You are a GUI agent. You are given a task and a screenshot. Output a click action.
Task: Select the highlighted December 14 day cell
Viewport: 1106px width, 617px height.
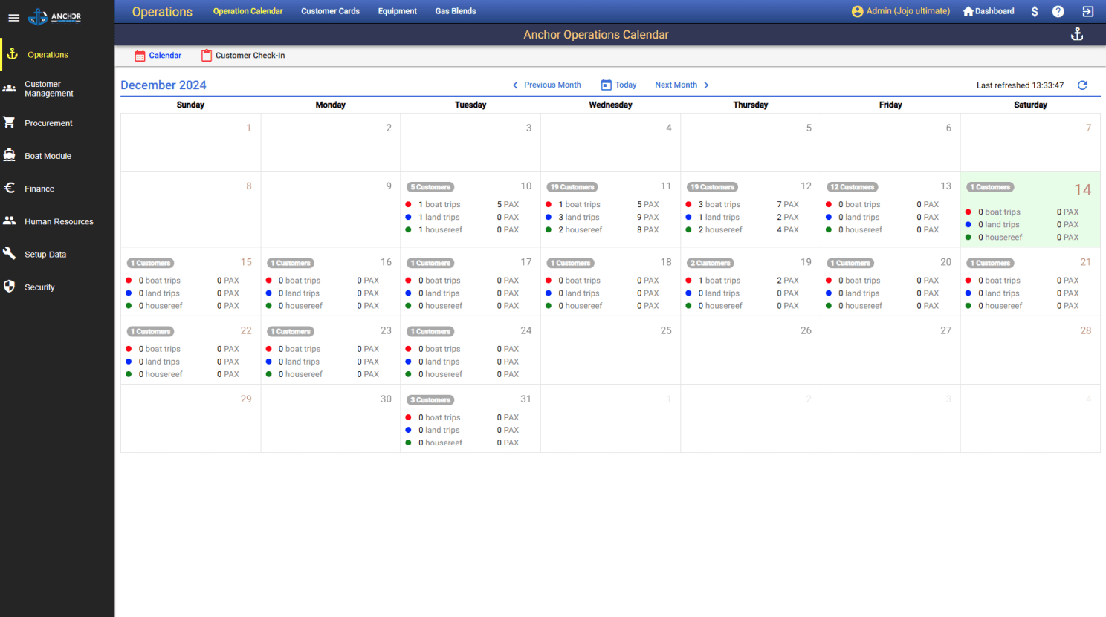tap(1030, 212)
